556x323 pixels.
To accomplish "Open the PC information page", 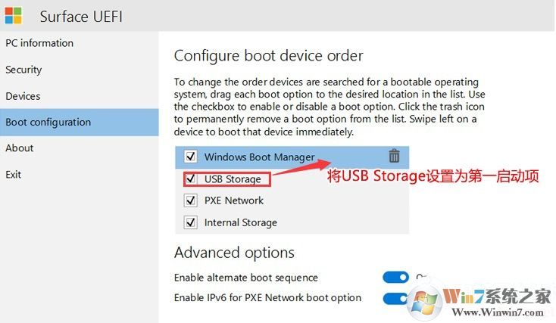I will point(39,43).
